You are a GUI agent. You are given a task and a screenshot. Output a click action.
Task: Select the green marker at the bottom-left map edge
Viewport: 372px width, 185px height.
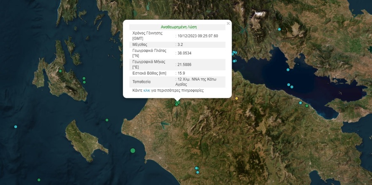click(x=39, y=180)
